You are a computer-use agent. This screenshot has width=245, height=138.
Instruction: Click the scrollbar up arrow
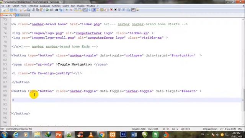(243, 19)
